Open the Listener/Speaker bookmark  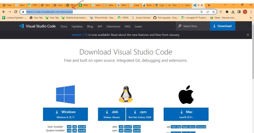tap(14, 18)
